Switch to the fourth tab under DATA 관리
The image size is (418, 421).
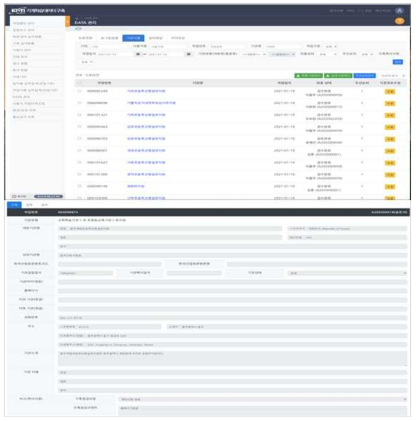pyautogui.click(x=156, y=38)
